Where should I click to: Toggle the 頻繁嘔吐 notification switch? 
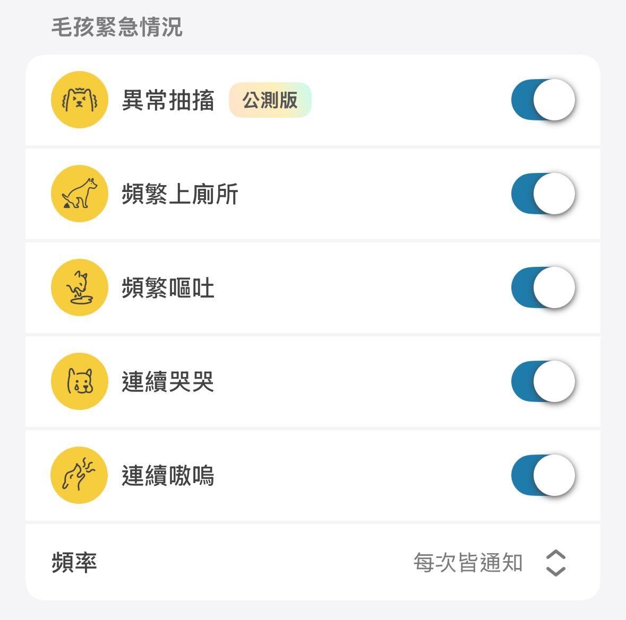click(543, 287)
